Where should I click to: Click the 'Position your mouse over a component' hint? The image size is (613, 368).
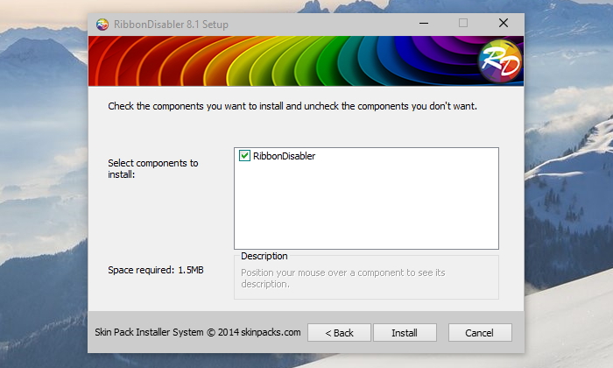tap(343, 278)
